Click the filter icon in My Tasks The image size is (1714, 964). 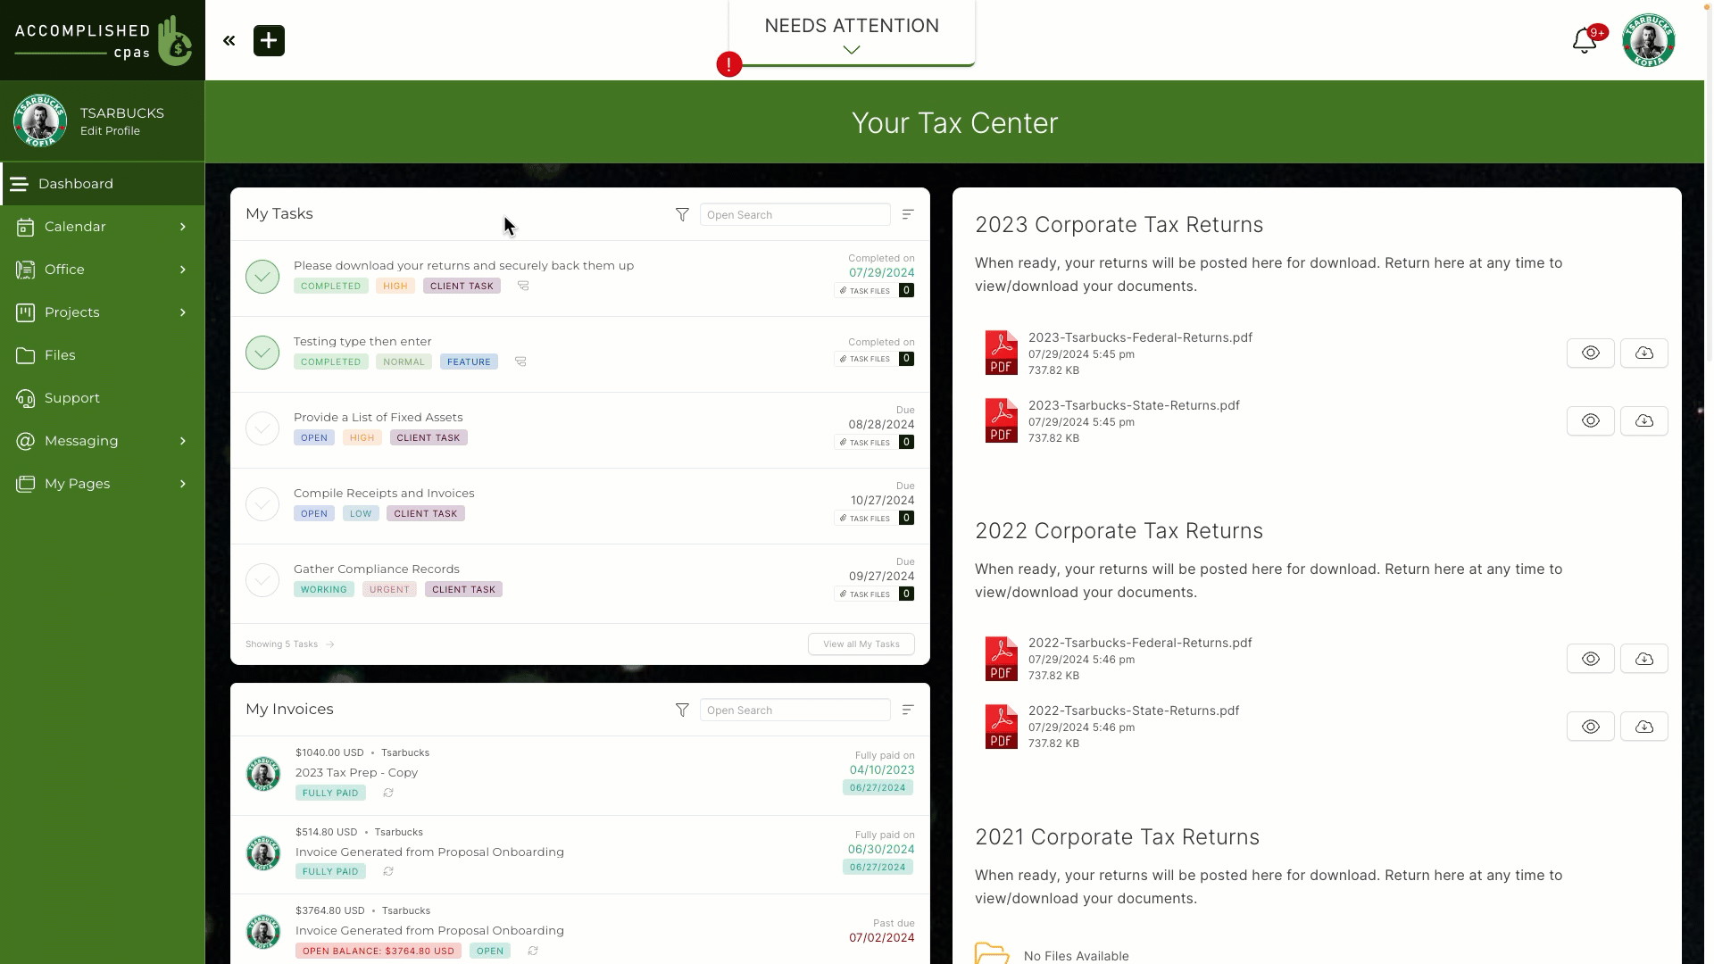click(683, 215)
